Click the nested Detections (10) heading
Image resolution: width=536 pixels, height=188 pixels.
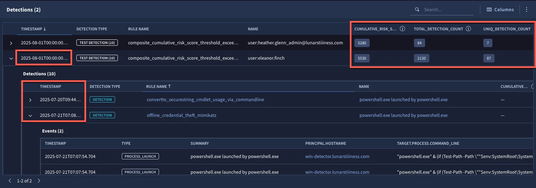click(x=39, y=74)
